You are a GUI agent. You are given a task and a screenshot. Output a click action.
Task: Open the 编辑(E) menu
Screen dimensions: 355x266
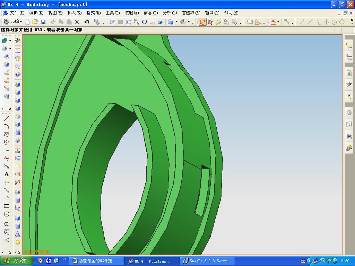(36, 13)
